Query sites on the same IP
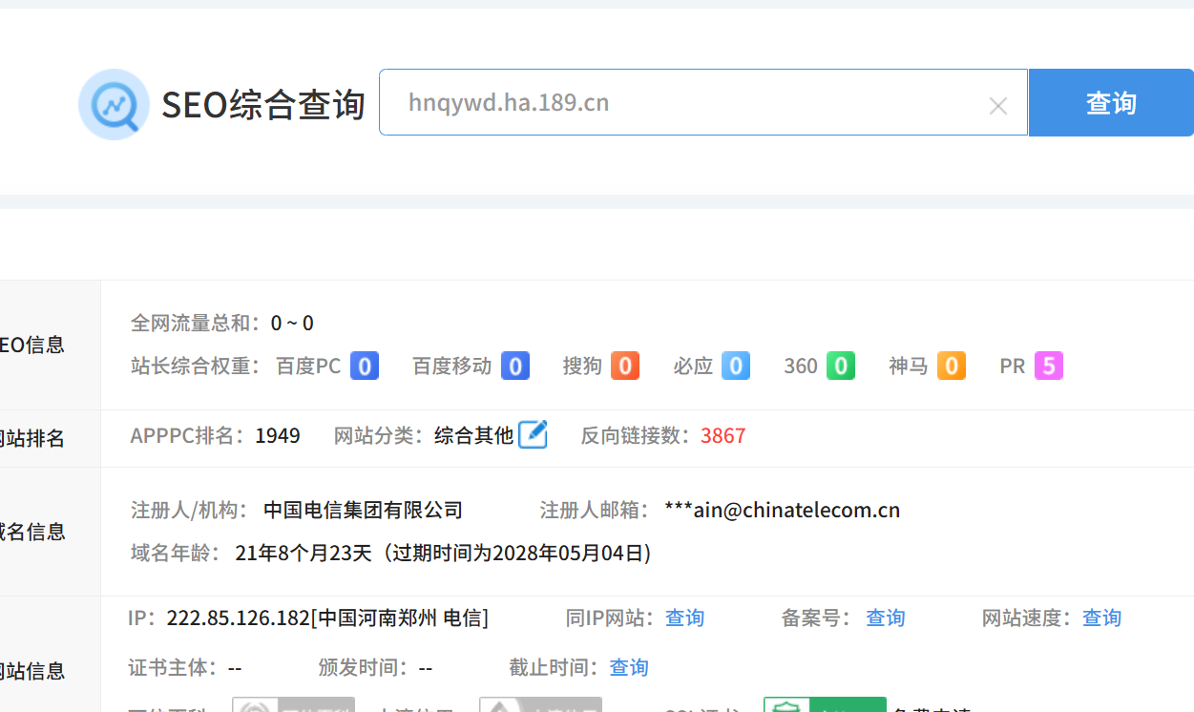This screenshot has height=712, width=1194. pos(684,618)
